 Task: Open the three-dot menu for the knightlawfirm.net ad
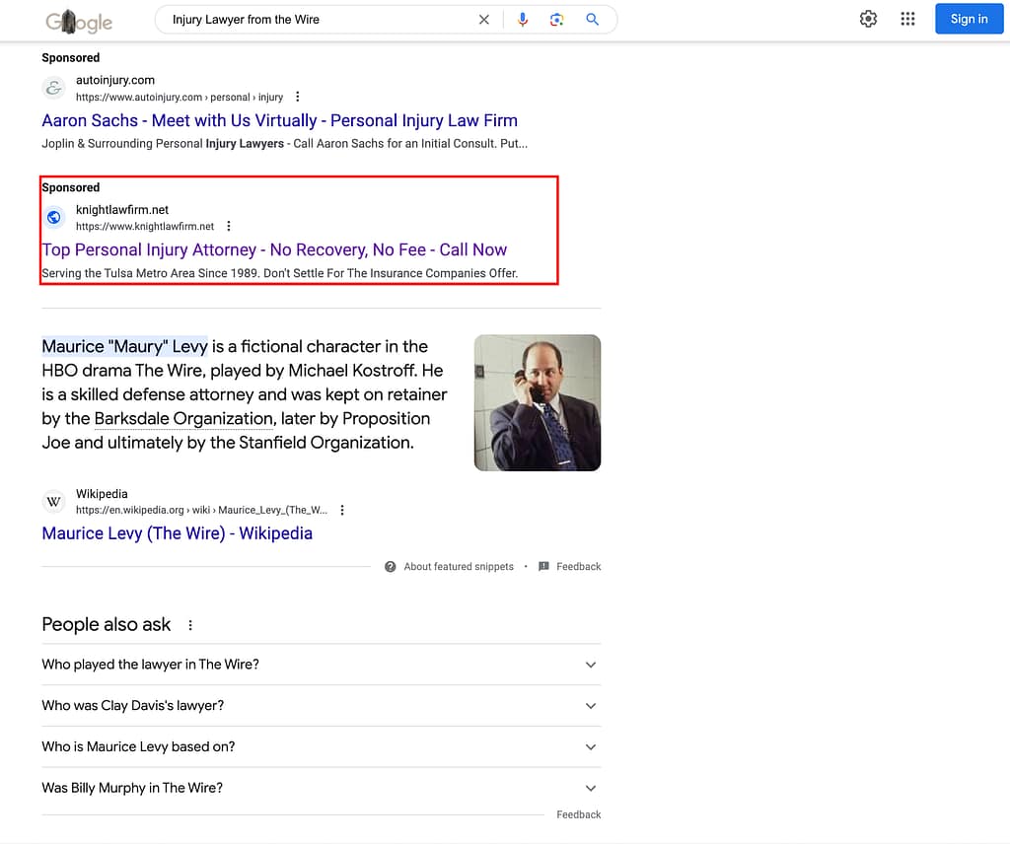click(229, 226)
